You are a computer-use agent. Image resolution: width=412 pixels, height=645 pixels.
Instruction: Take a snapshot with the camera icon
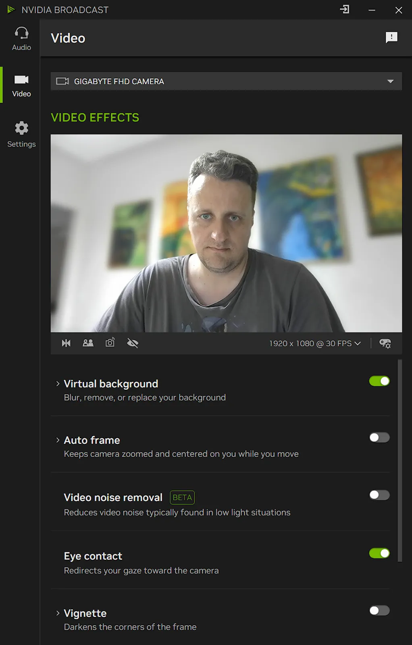click(110, 343)
